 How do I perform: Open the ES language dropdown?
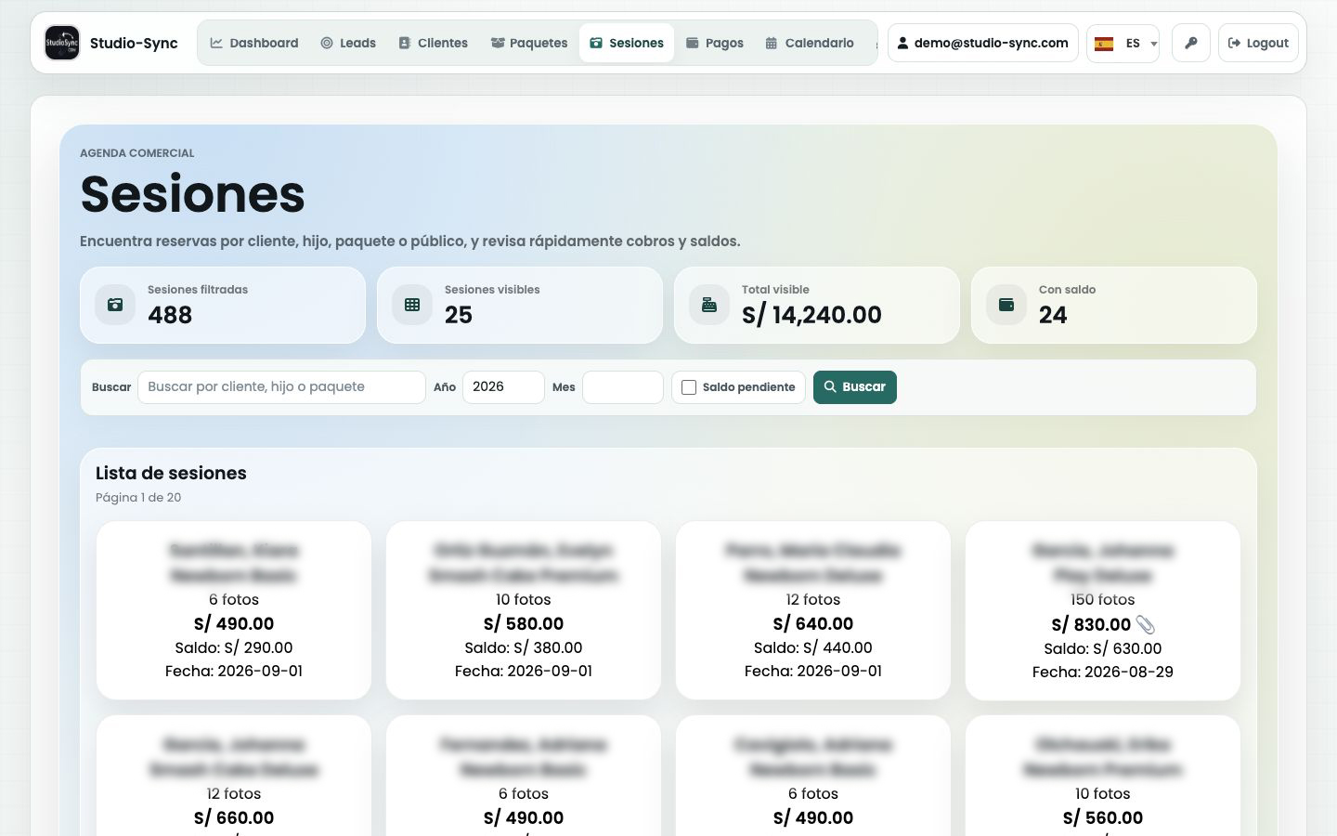click(1123, 43)
